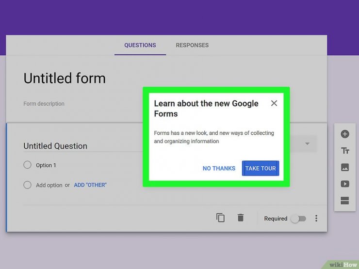Click the Form description field
This screenshot has width=359, height=269.
[44, 104]
